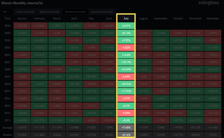Screen dimensions: 224x138
Task: Click the July Median cell +8.16%
Action: [126, 134]
